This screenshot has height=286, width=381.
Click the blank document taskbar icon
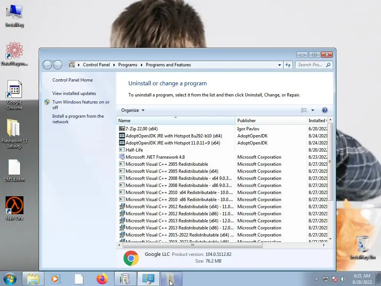pos(79,279)
